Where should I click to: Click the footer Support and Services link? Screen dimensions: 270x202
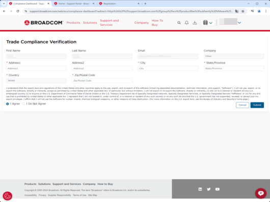pos(67,184)
